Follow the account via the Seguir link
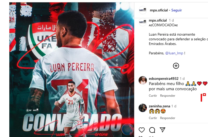The width and height of the screenshot is (208, 137). click(177, 10)
